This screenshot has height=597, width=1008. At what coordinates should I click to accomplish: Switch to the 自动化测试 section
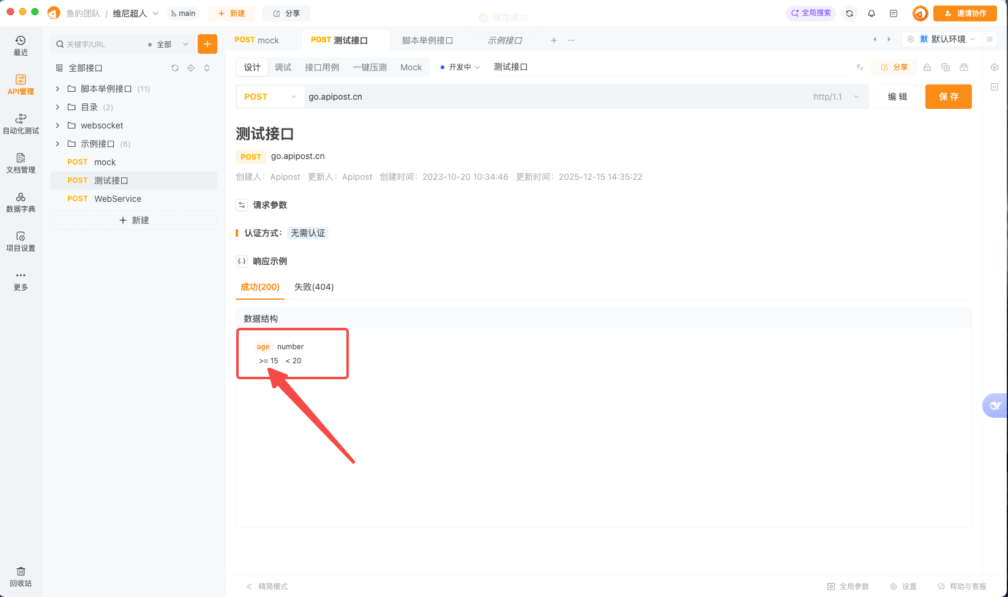coord(20,124)
